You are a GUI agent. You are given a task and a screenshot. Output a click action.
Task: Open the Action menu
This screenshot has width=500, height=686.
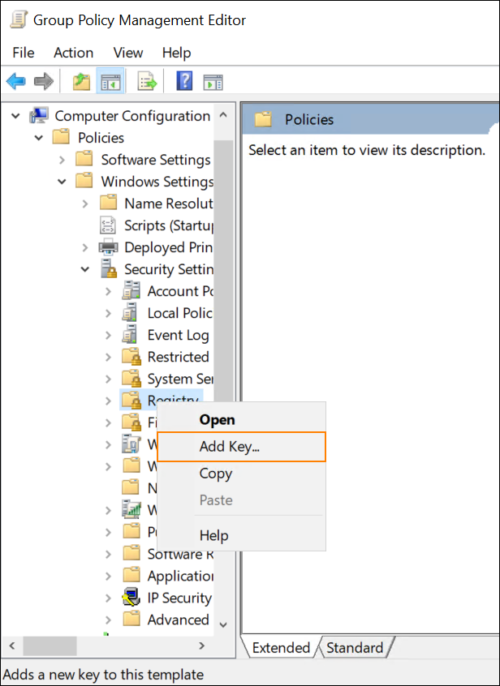coord(73,53)
